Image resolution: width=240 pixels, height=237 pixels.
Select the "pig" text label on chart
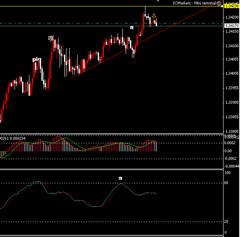[x=37, y=59]
